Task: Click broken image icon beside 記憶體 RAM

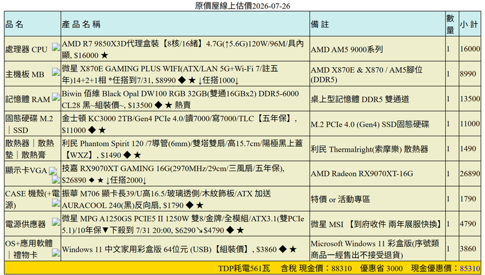Action: [x=56, y=97]
